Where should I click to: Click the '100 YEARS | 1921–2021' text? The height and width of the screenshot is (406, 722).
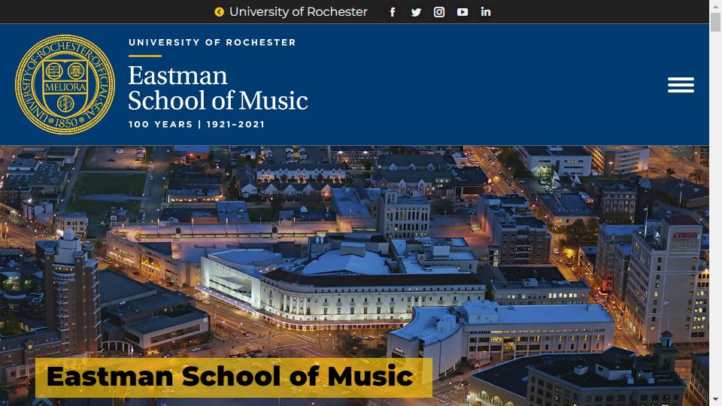196,124
